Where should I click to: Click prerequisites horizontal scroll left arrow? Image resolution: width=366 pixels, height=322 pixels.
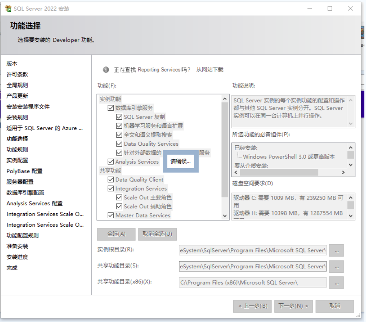(x=236, y=173)
